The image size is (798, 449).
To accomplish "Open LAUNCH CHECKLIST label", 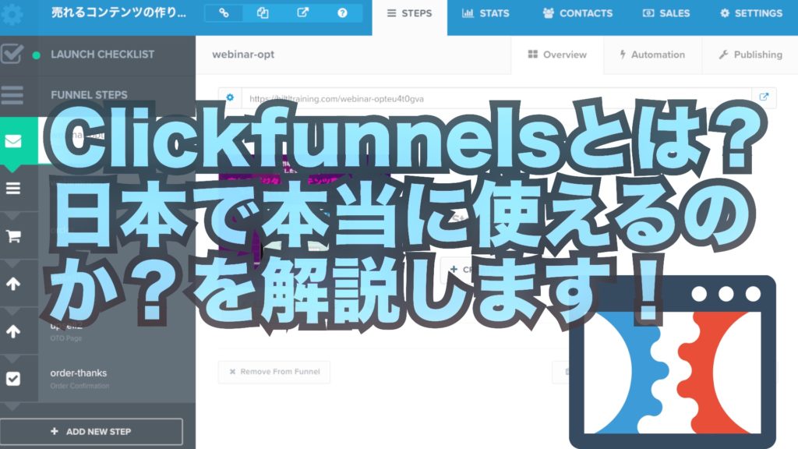I will [x=102, y=55].
